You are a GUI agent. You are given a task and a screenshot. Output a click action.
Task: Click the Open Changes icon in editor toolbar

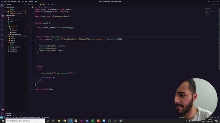tap(211, 4)
